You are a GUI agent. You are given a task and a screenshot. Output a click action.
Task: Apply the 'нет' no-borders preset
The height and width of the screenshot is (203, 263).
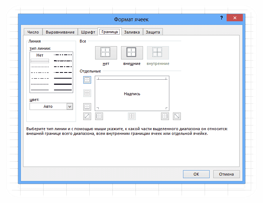point(106,53)
